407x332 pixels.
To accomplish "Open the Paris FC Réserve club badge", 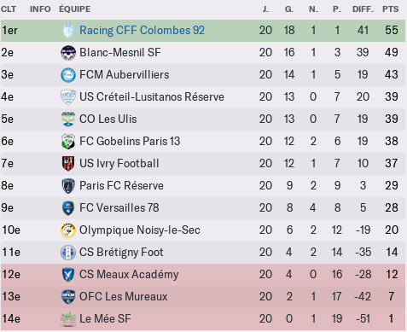I will [x=68, y=186].
